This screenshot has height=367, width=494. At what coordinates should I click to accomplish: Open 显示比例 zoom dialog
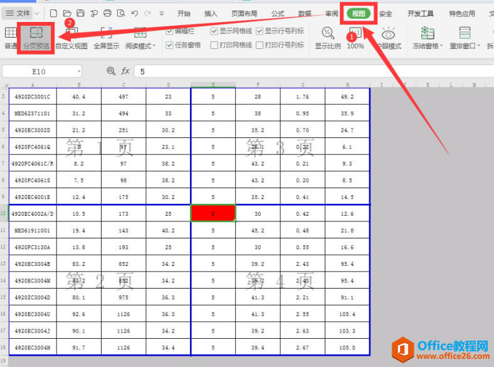(328, 38)
